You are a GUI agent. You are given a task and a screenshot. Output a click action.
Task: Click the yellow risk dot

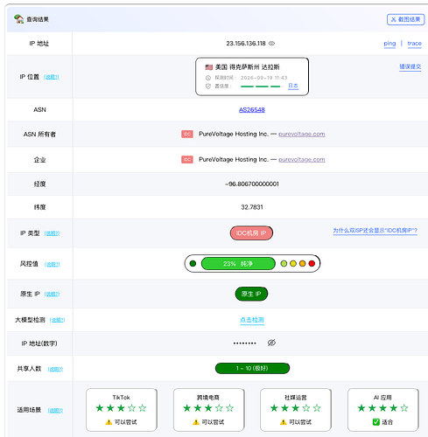[293, 264]
